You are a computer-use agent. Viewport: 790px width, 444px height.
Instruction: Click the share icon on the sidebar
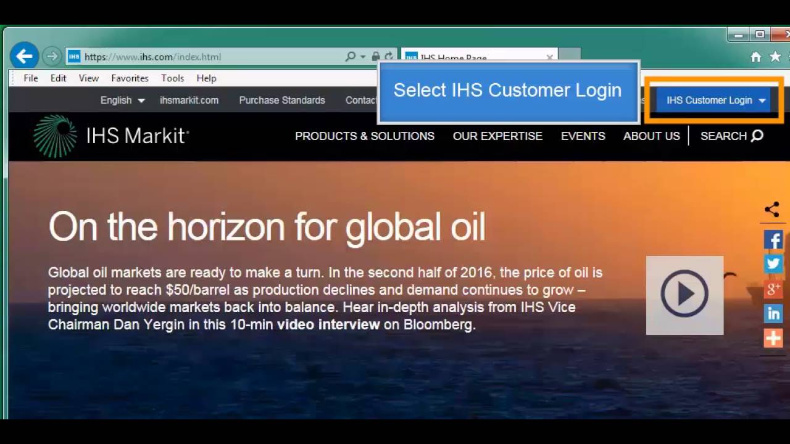[x=772, y=210]
